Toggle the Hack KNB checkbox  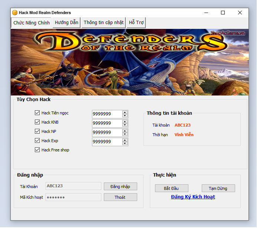[x=37, y=122]
